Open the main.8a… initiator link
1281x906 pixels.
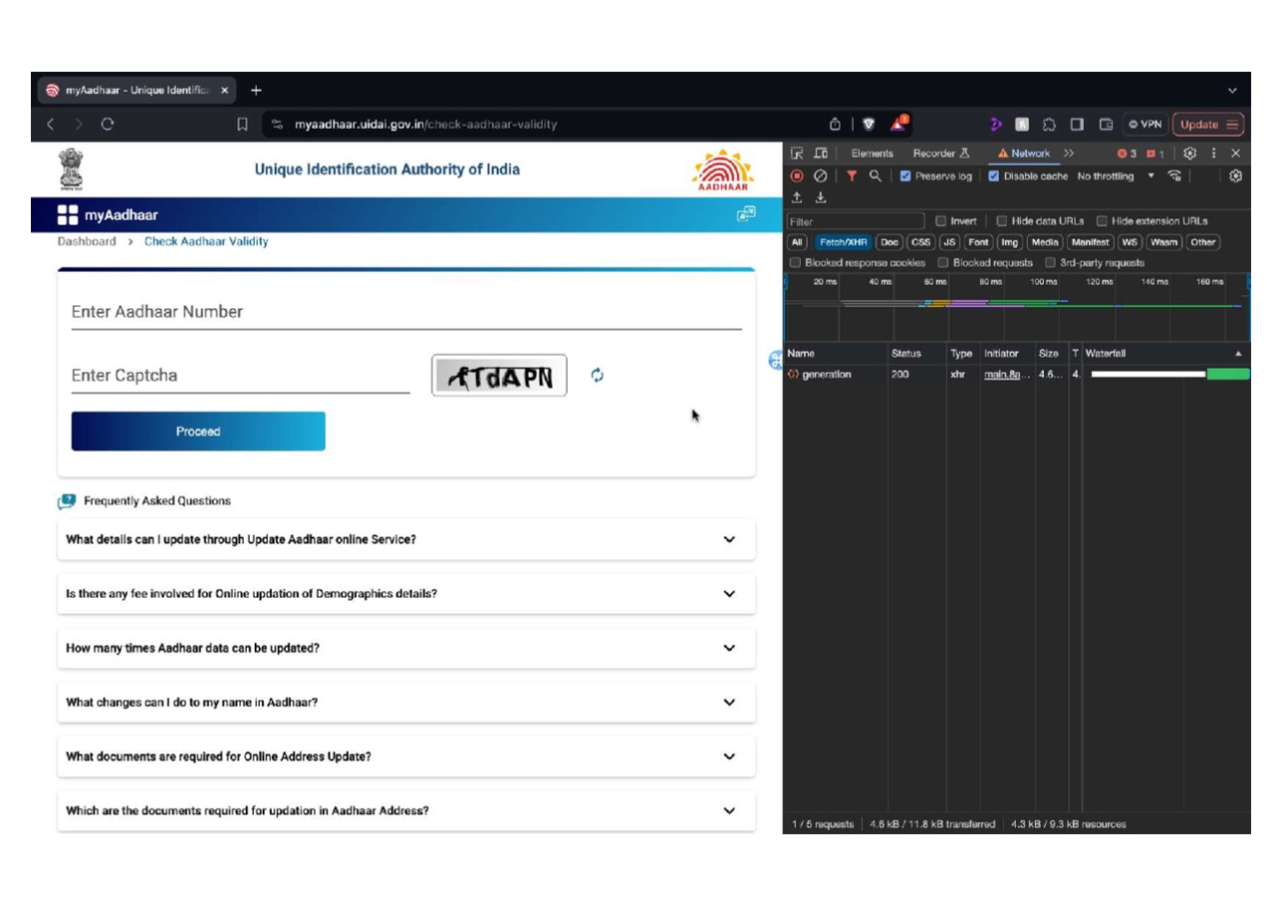point(1006,375)
